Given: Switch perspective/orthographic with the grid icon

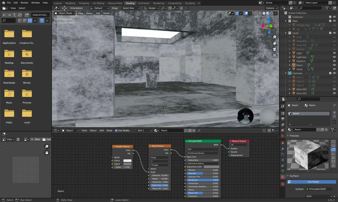Looking at the screenshot, I should coord(275,55).
